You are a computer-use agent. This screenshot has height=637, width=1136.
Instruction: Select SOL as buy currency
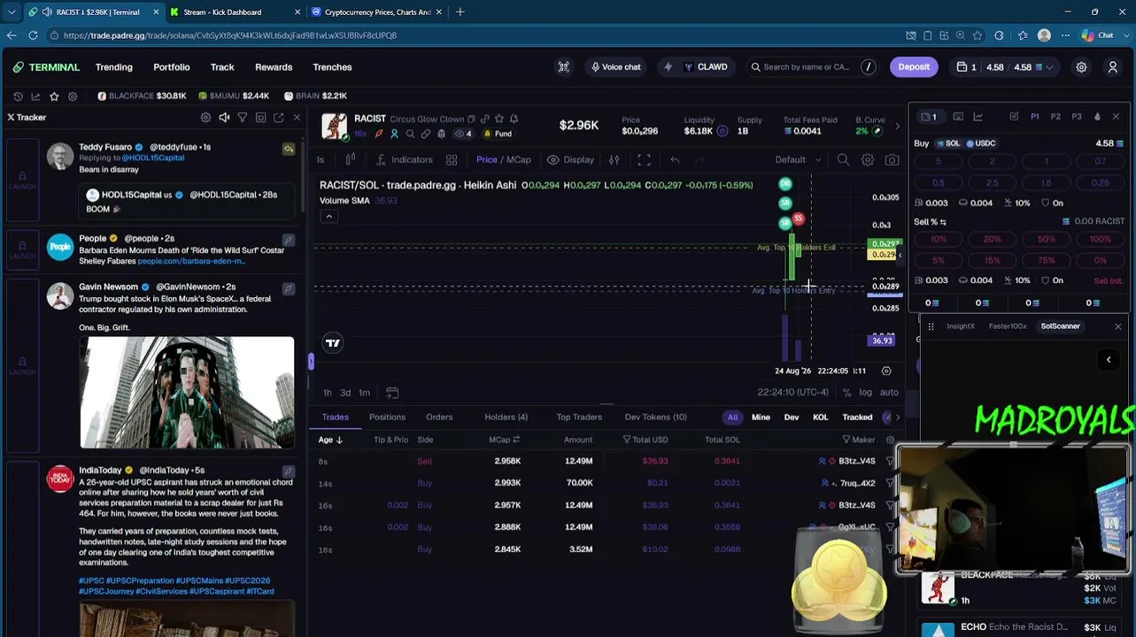[947, 143]
